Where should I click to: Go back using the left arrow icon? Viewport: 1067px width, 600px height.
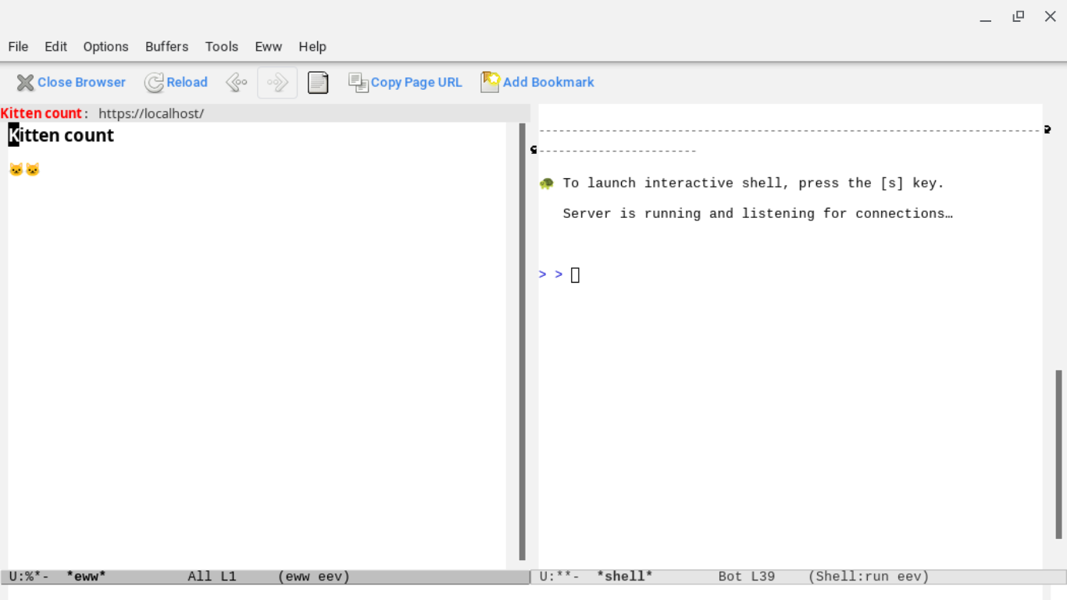coord(236,82)
